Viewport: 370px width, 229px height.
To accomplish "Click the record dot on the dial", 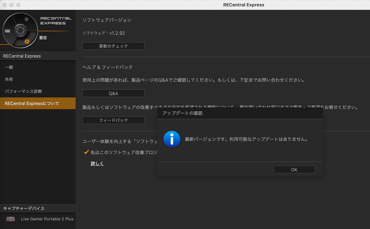I will coord(27,19).
